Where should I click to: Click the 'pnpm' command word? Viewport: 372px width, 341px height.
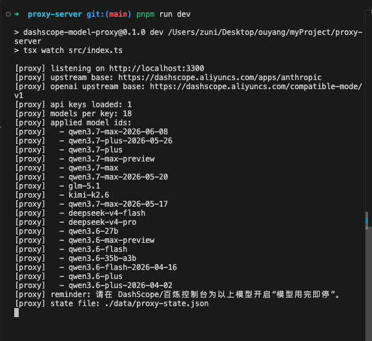145,14
